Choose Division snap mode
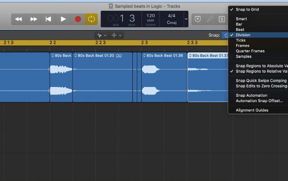This screenshot has width=288, height=181. click(258, 35)
